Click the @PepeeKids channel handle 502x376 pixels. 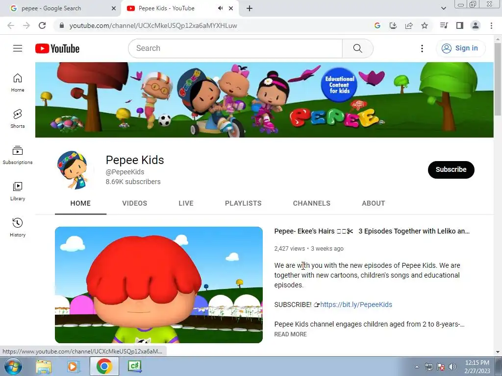coord(125,172)
